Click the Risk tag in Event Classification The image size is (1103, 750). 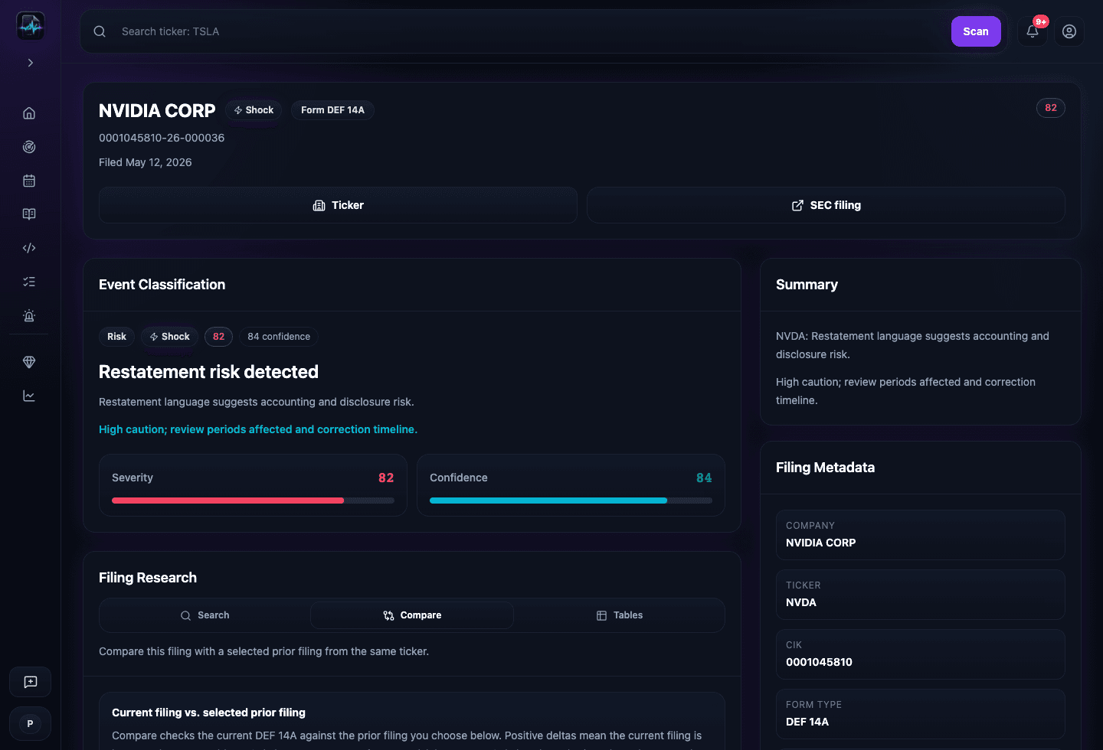coord(116,337)
